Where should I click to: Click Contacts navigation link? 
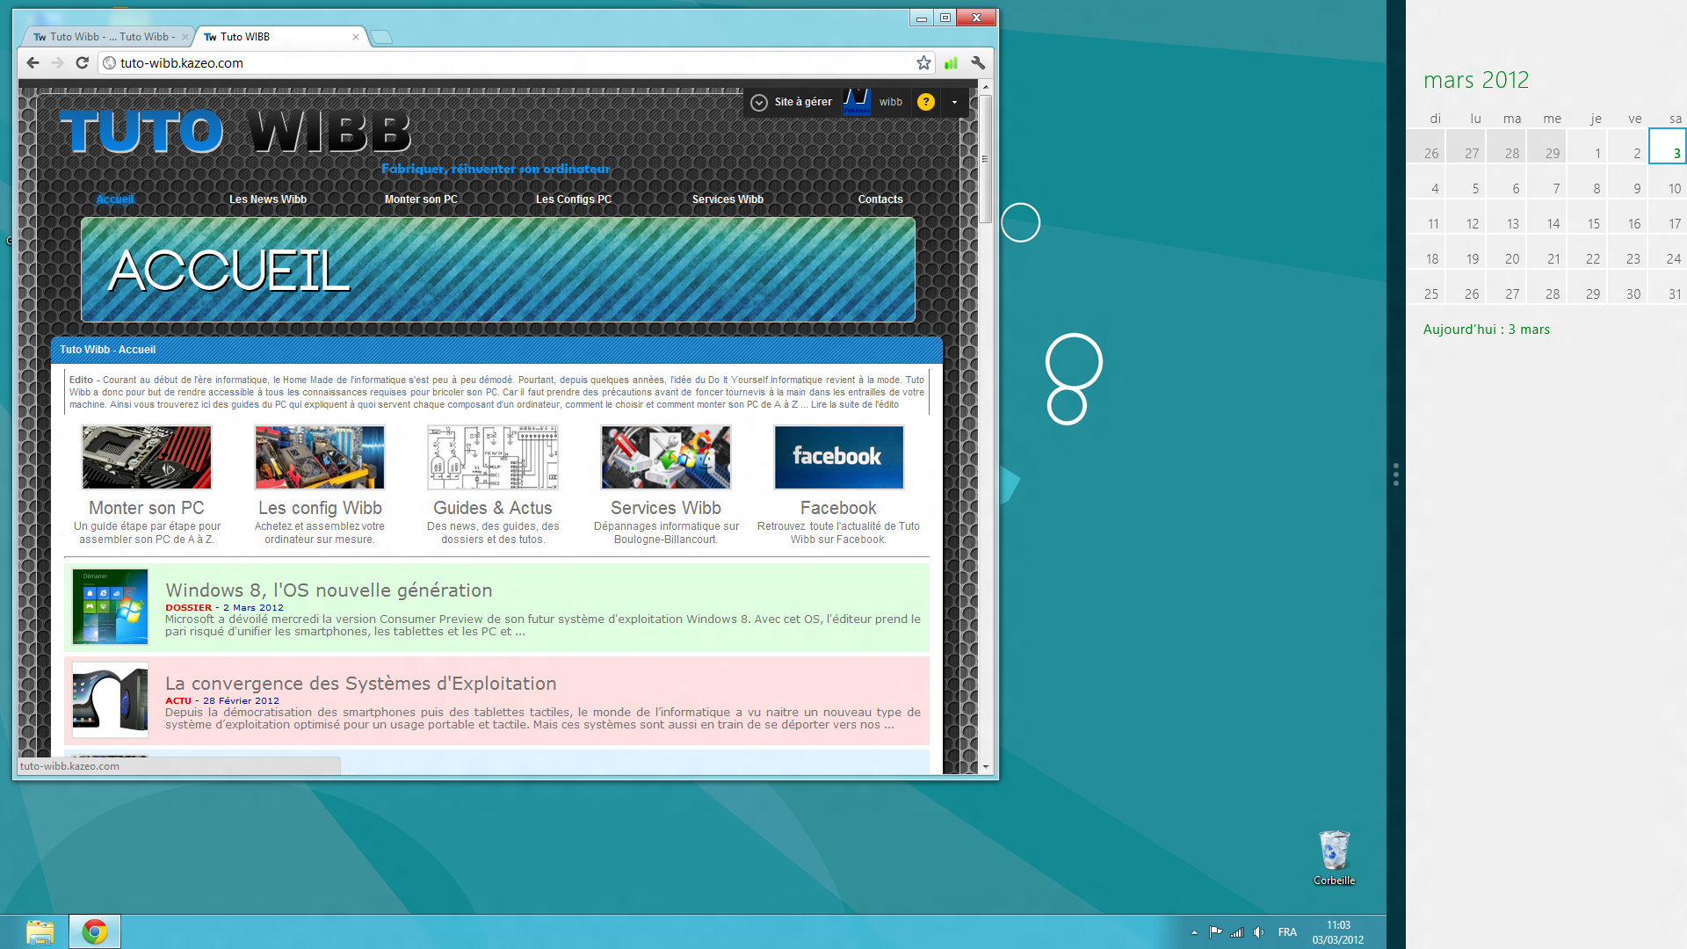(x=880, y=199)
